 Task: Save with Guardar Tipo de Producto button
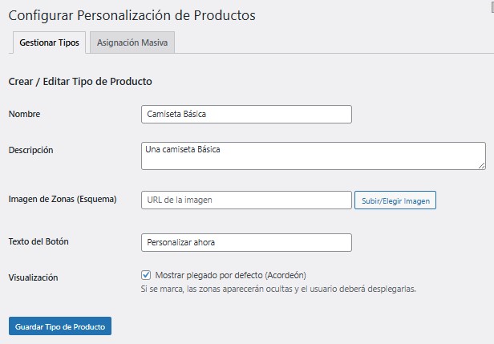tap(60, 326)
